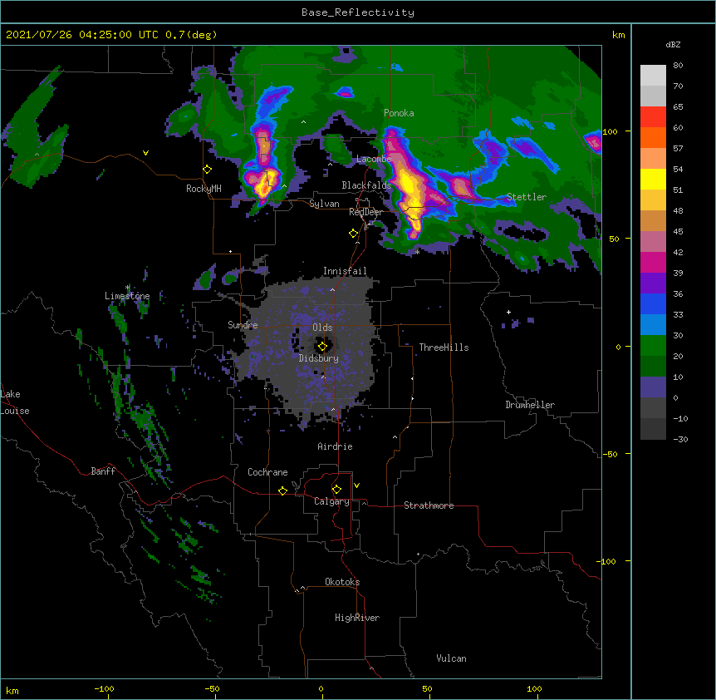Pick the yellow swatch between 54 and 51
The height and width of the screenshot is (700, 716).
653,179
